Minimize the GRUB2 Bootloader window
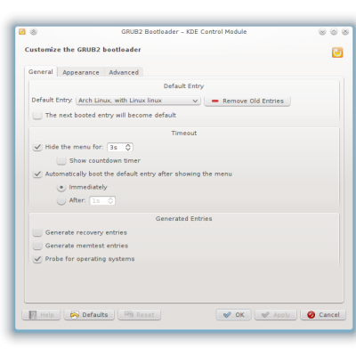 click(322, 32)
